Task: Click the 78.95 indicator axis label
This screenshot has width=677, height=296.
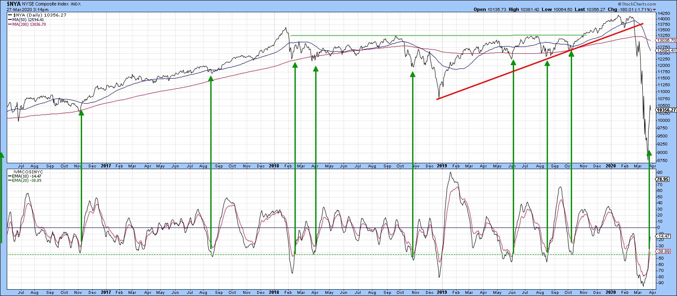Action: pos(662,179)
